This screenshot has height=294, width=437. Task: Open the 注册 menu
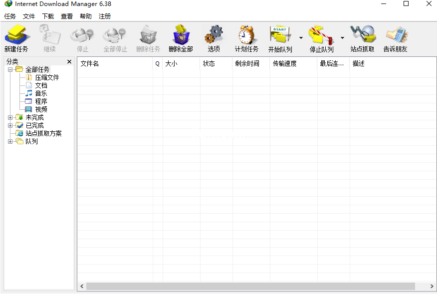[105, 16]
